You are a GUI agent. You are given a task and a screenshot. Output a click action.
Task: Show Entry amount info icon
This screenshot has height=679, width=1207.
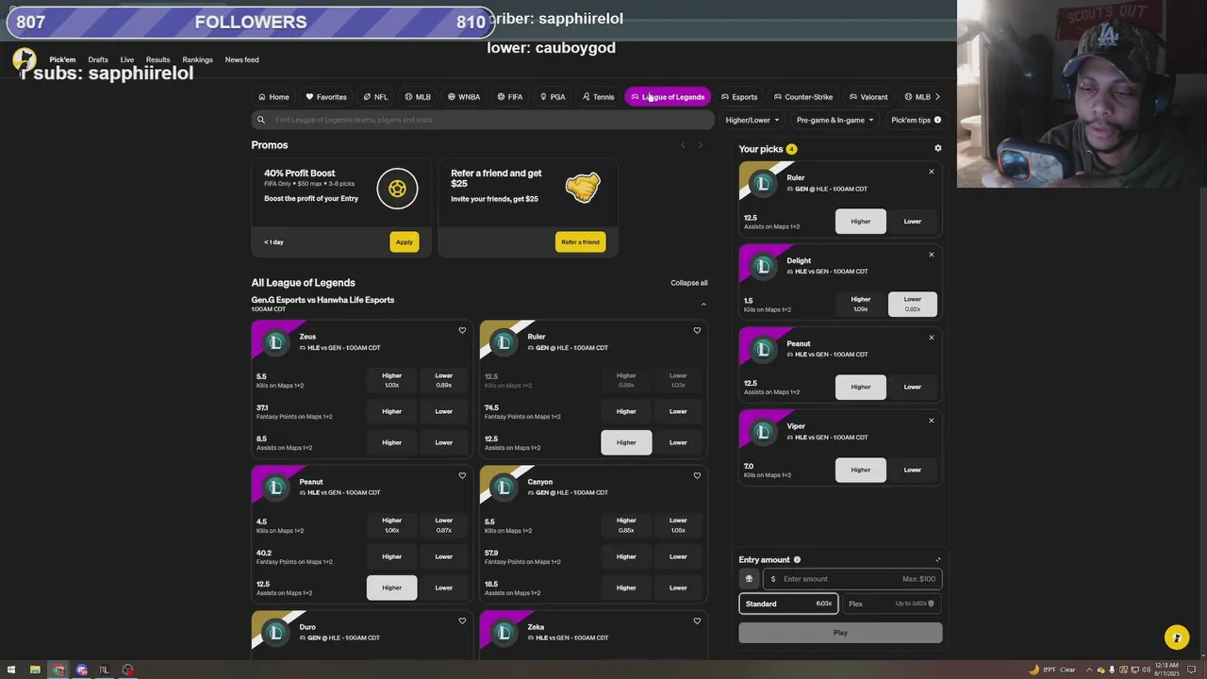797,560
